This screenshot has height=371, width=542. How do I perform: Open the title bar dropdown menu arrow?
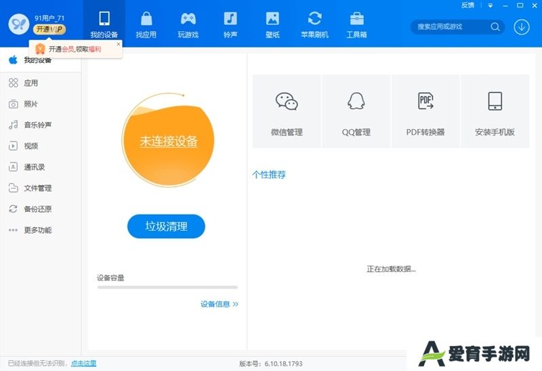click(490, 5)
